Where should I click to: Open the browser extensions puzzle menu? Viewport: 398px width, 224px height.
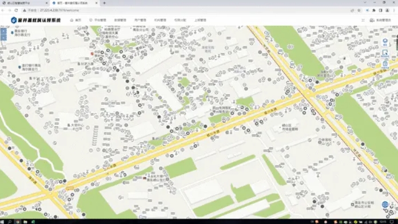[374, 10]
